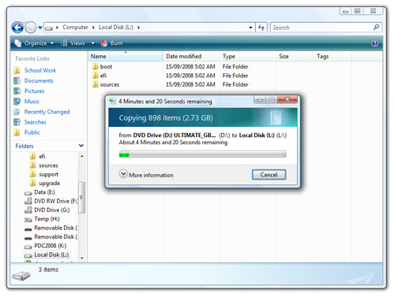Open the Views dropdown arrow
The height and width of the screenshot is (297, 395).
click(x=92, y=43)
